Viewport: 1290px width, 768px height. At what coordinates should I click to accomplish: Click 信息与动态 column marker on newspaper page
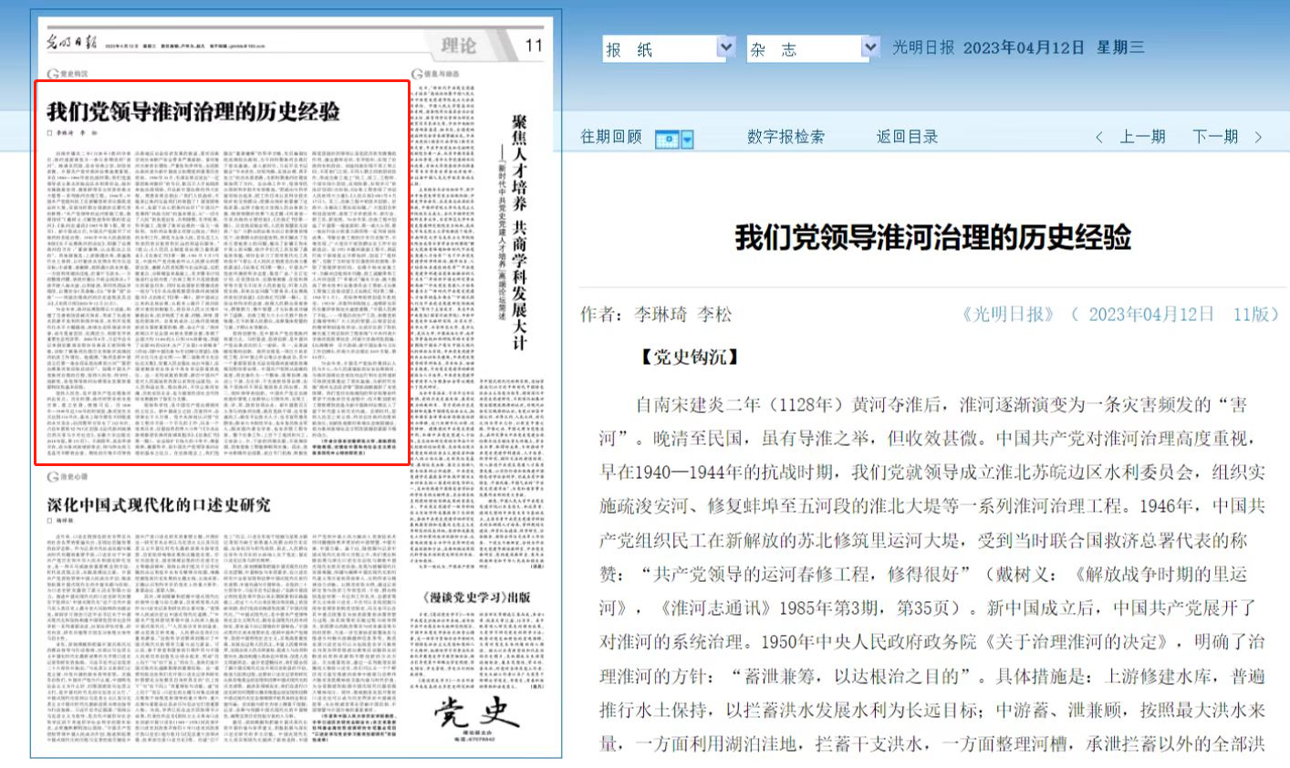click(436, 73)
